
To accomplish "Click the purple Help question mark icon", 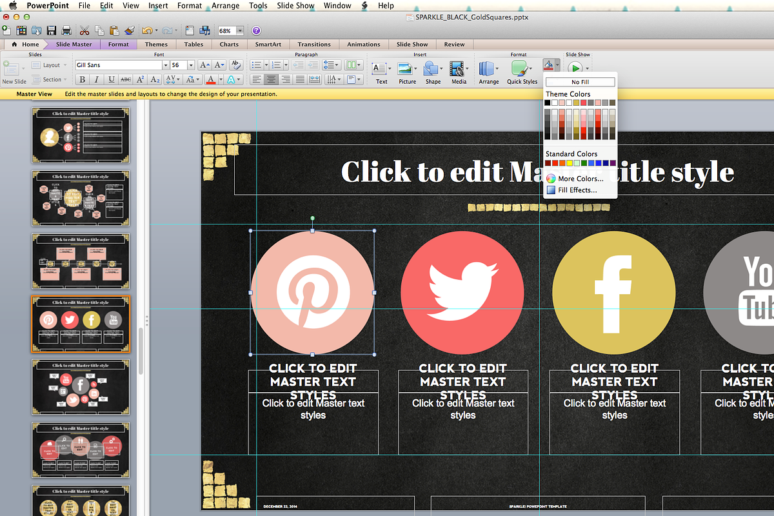I will [x=256, y=30].
